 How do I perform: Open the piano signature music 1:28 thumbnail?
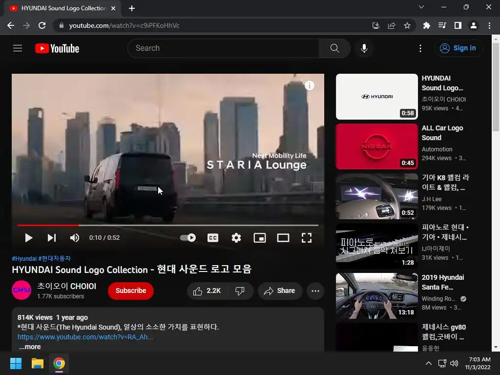(x=377, y=246)
